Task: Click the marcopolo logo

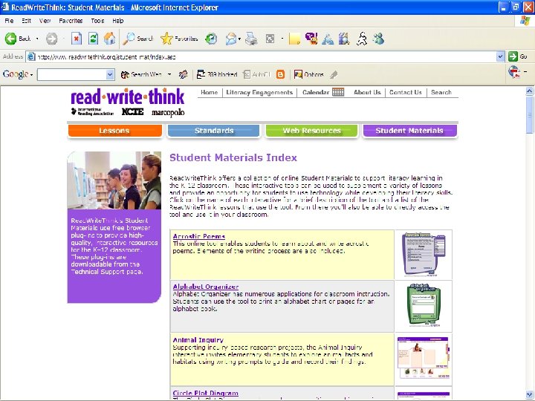Action: [x=168, y=112]
